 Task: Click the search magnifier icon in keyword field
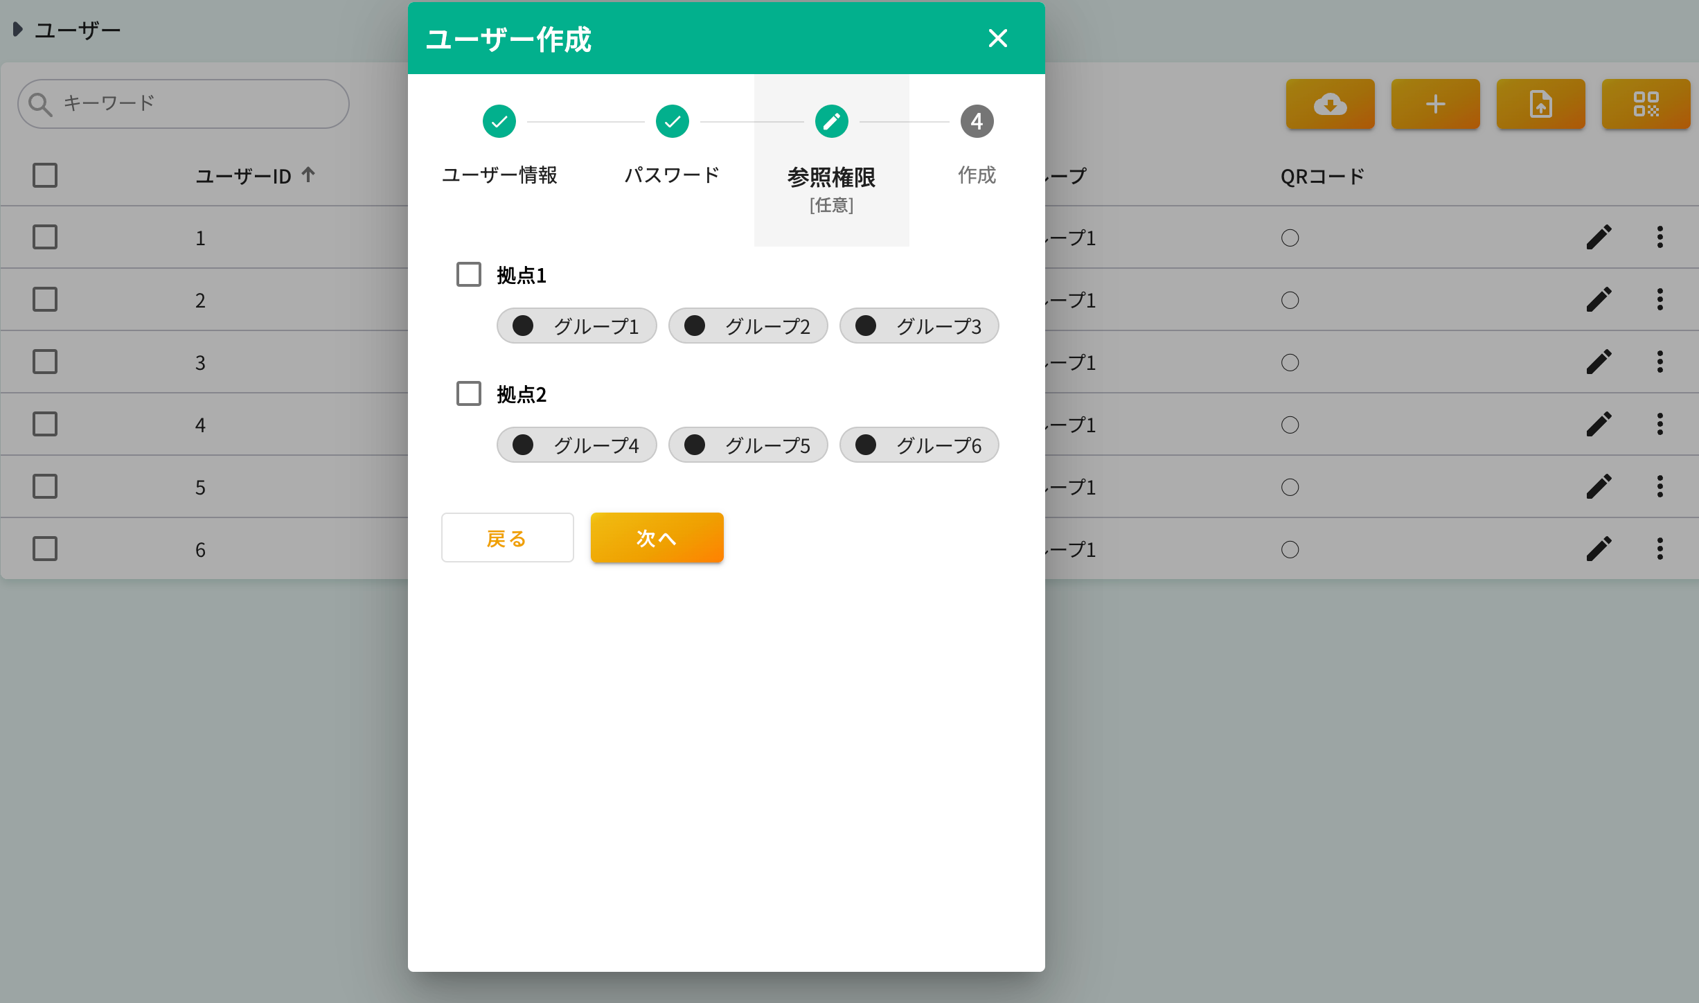pos(42,103)
